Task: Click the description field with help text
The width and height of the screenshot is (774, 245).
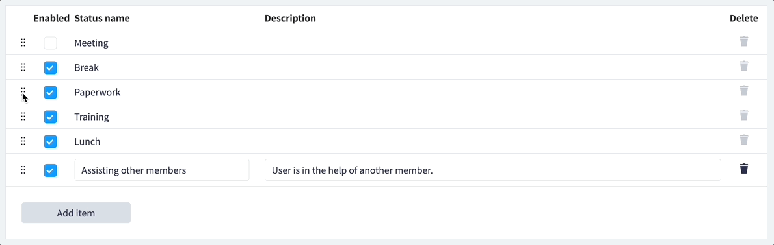Action: point(492,170)
